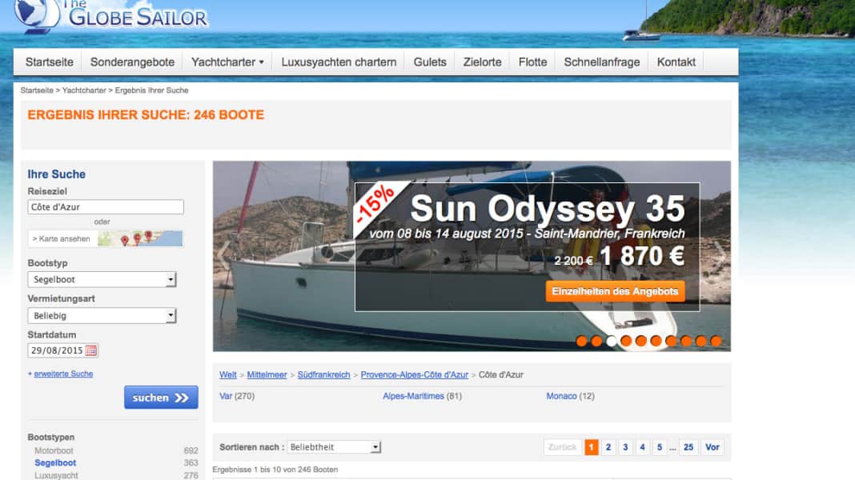Open the Gulets menu item

coord(430,62)
